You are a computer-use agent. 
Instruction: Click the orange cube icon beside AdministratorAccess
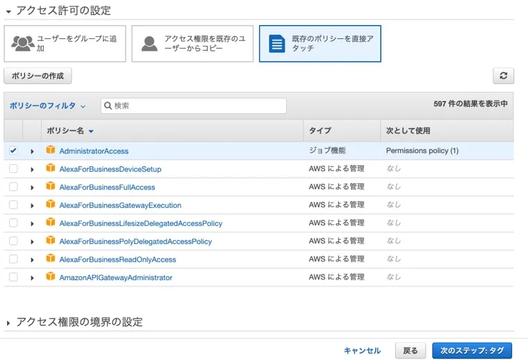50,150
